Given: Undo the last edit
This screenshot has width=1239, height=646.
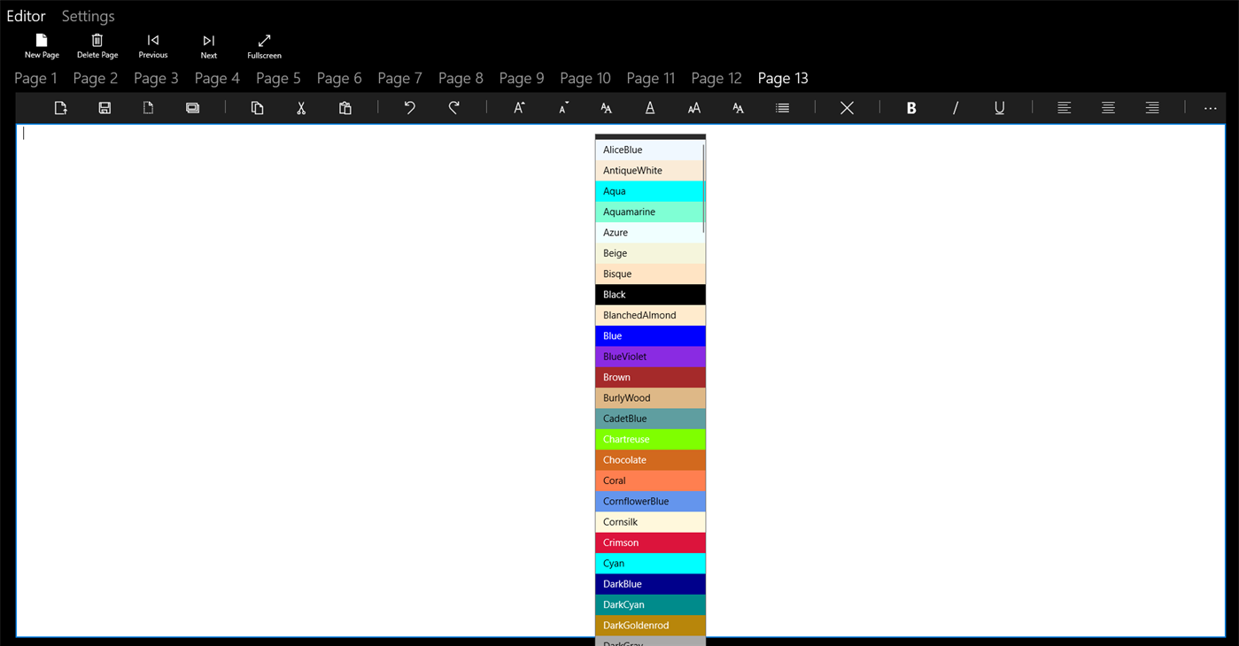Looking at the screenshot, I should pos(409,107).
